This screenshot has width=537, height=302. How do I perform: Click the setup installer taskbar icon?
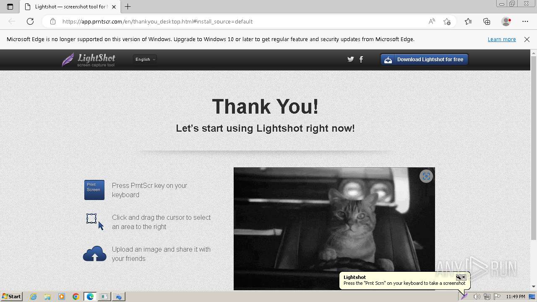(119, 297)
